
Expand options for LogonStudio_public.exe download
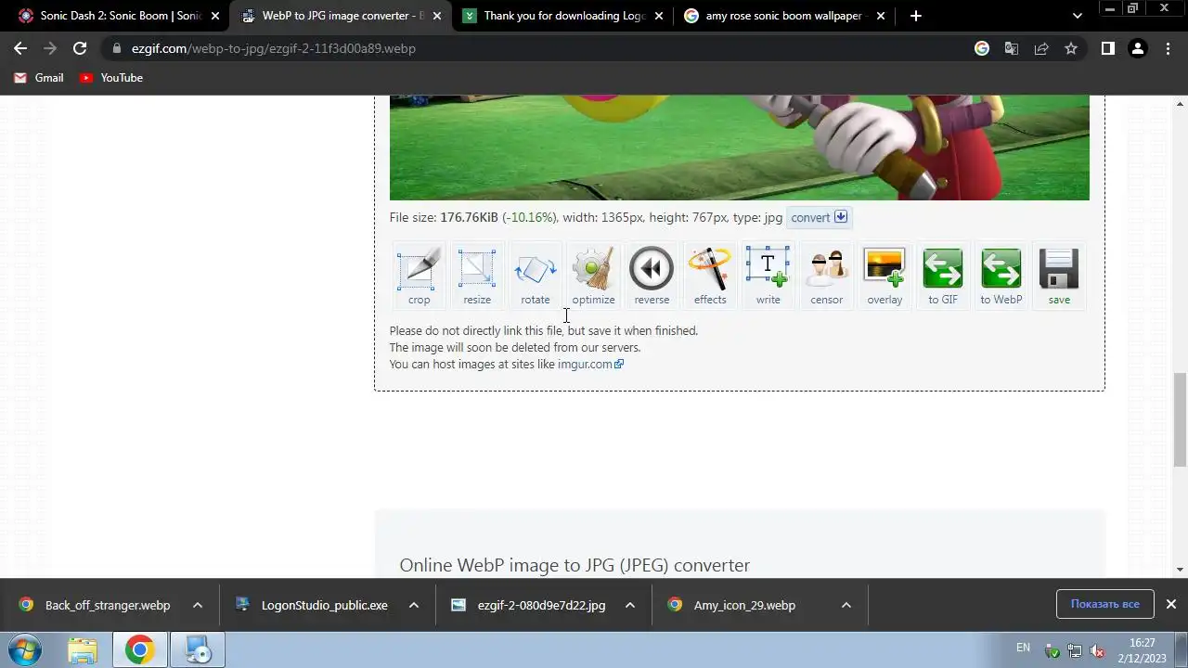click(414, 605)
